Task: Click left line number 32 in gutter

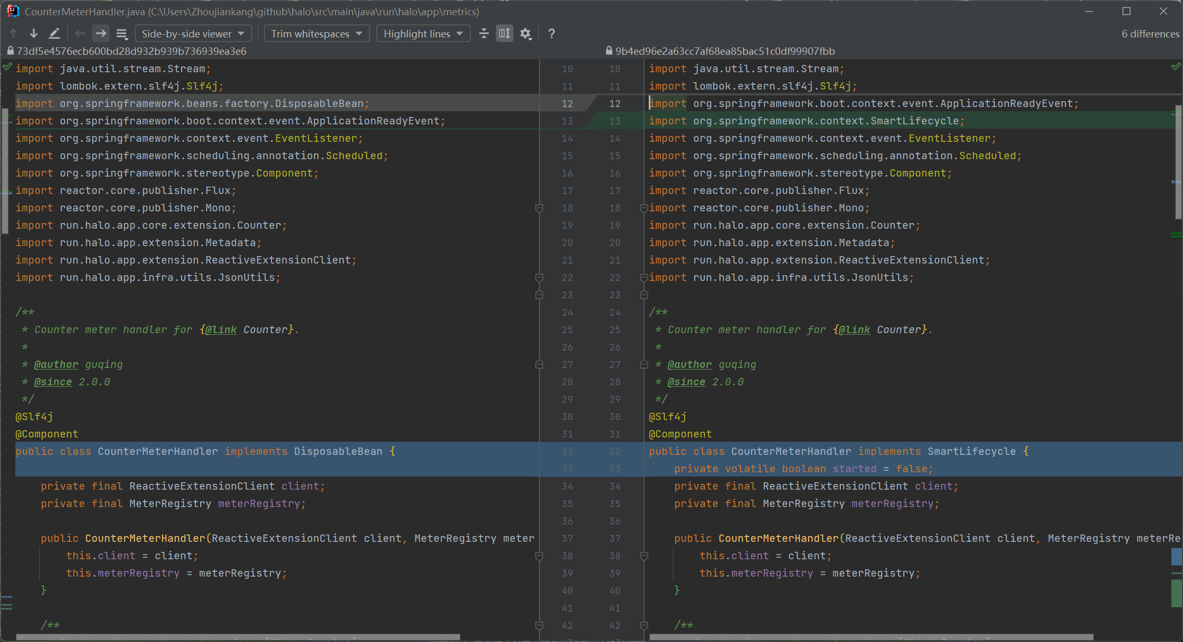Action: (x=567, y=451)
